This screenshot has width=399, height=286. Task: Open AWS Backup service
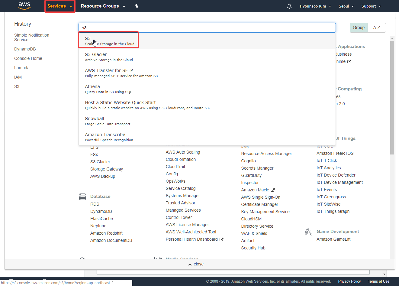click(103, 176)
